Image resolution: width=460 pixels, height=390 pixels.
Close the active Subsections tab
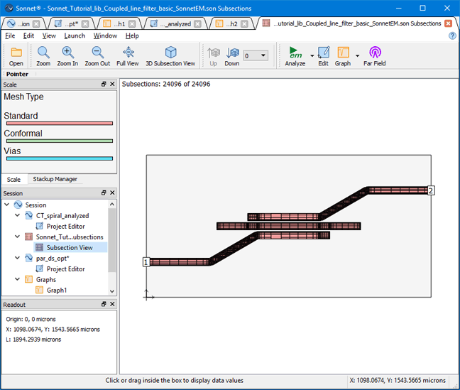click(448, 23)
